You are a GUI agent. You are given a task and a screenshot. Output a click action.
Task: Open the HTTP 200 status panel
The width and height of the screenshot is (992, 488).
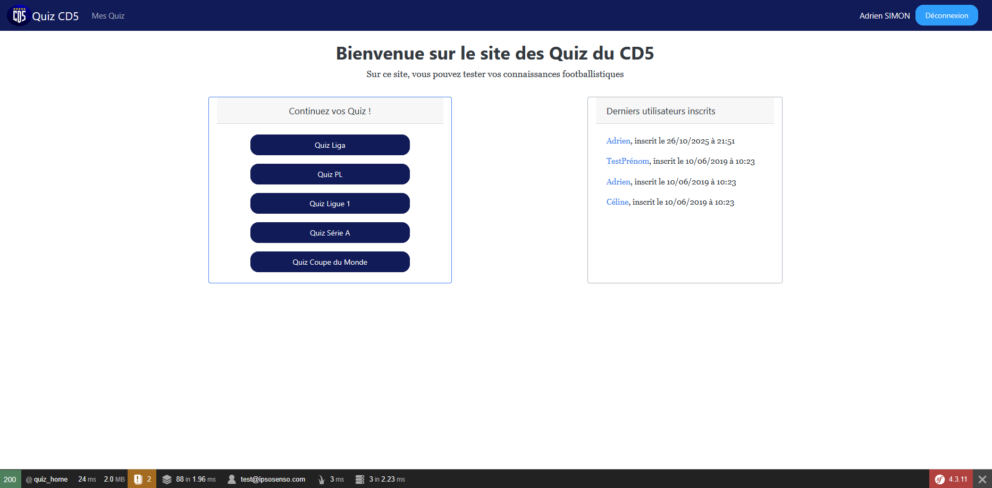point(10,479)
